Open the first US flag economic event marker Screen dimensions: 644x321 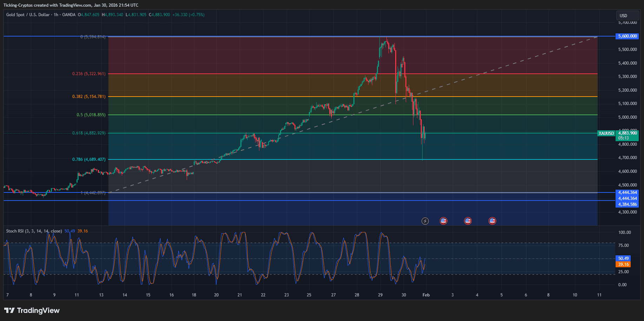[x=444, y=221]
